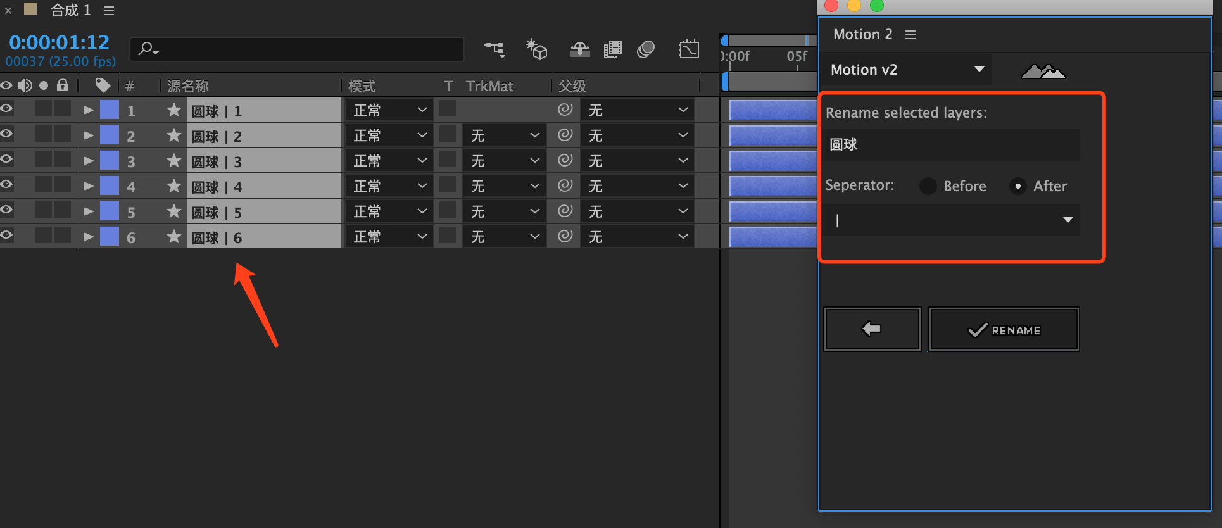Select the Before separator radio button
The width and height of the screenshot is (1222, 528).
click(928, 186)
